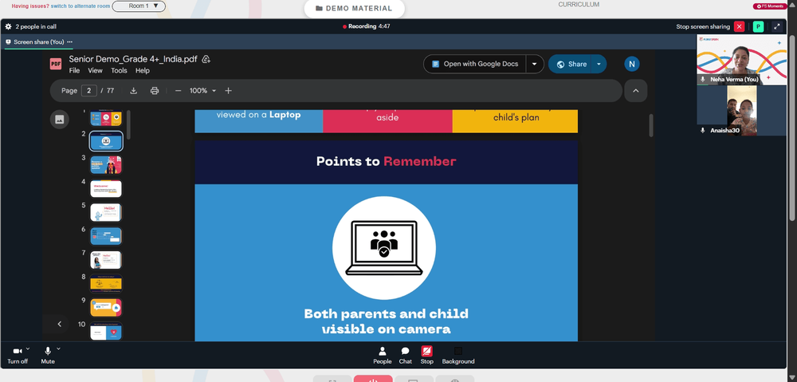Select page 7 thumbnail
This screenshot has width=797, height=382.
click(x=106, y=260)
